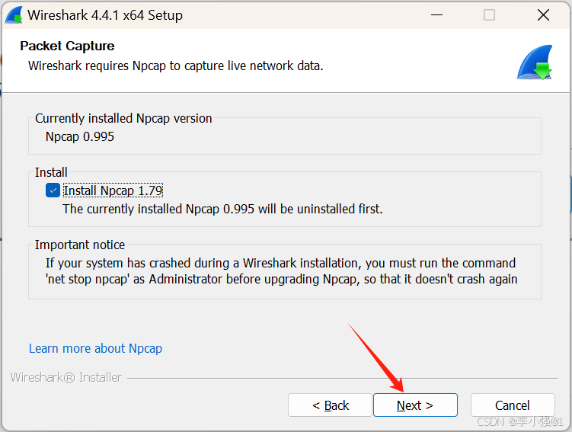
Task: Uncheck the Install Npcap 1.79 checkbox
Action: (53, 190)
